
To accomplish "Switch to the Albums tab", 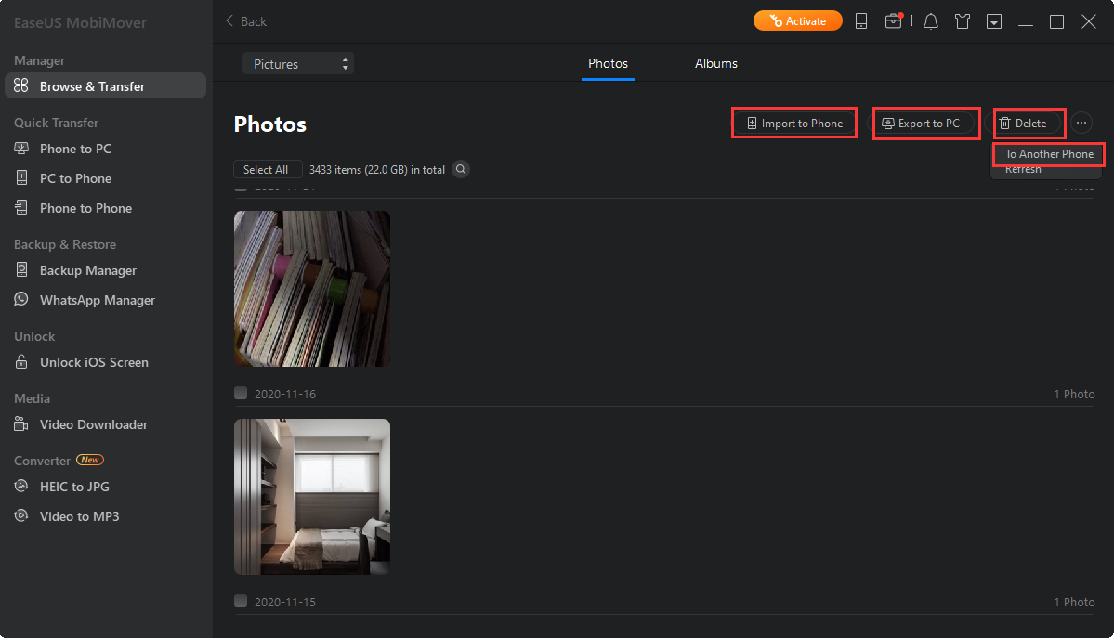I will 715,64.
